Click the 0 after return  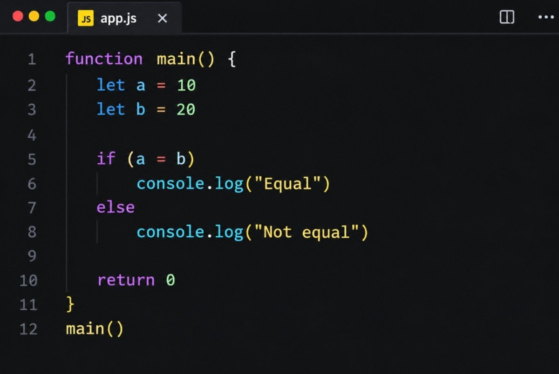coord(170,280)
